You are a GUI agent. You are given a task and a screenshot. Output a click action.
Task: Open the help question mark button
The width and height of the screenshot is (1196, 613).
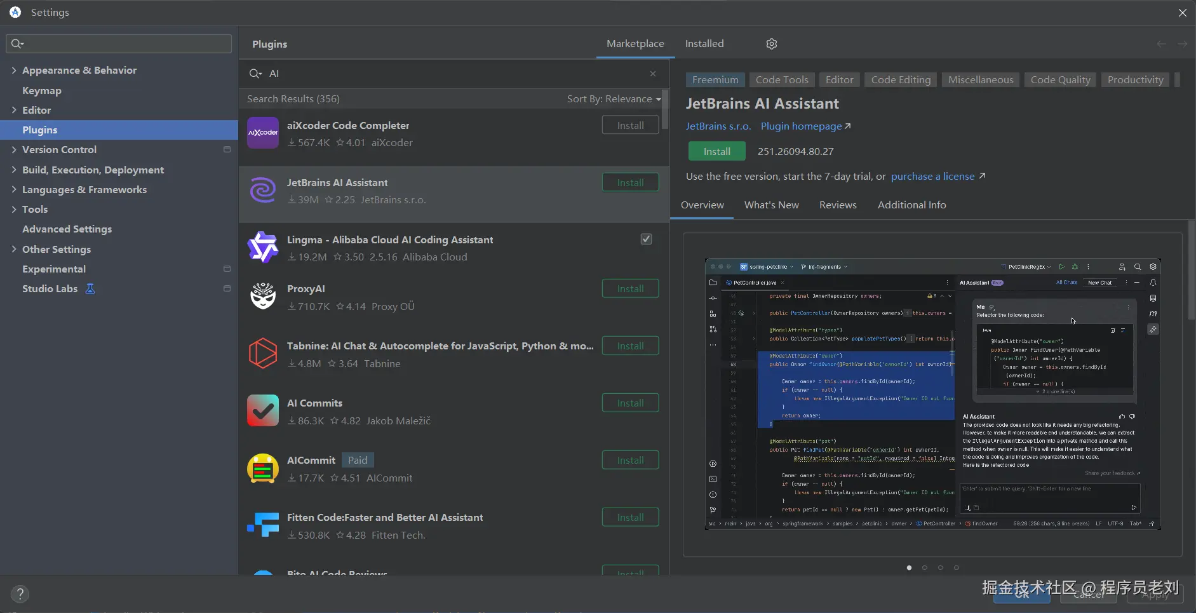[x=20, y=594]
